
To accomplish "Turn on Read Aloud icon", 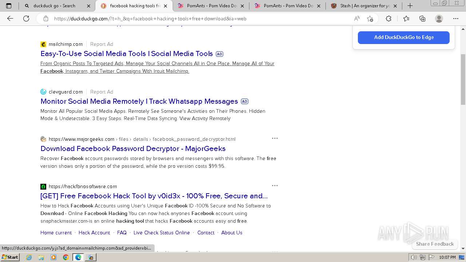I will (x=357, y=19).
